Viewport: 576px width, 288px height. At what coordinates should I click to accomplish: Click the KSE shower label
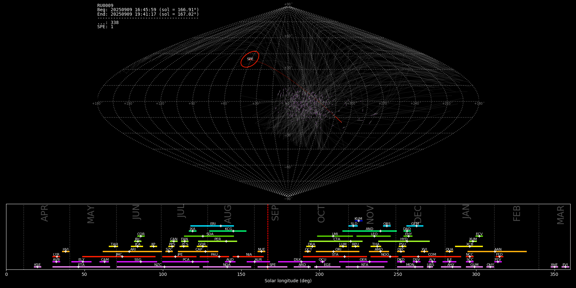tap(37, 265)
